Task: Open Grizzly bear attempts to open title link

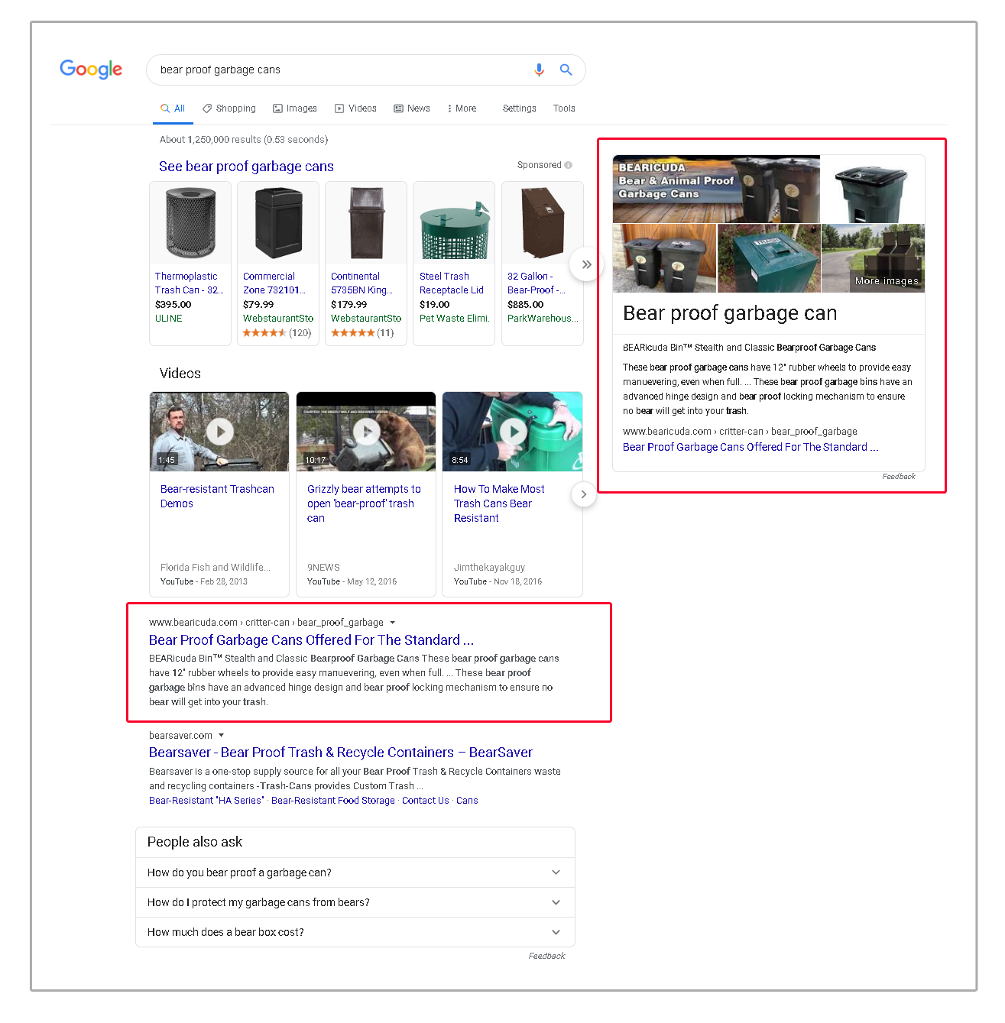Action: (x=364, y=503)
